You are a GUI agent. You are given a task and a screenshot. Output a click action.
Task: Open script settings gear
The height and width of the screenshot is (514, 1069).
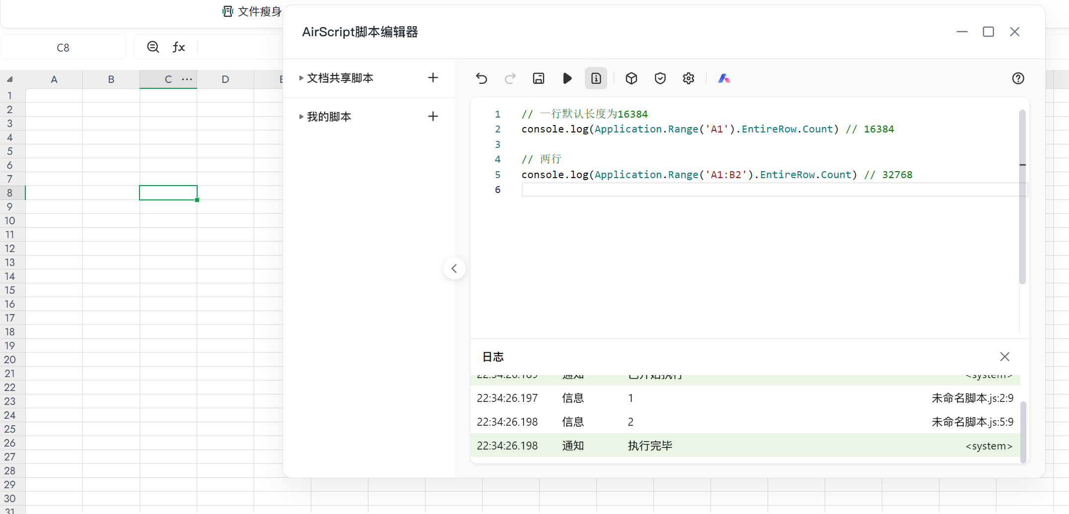(x=688, y=78)
